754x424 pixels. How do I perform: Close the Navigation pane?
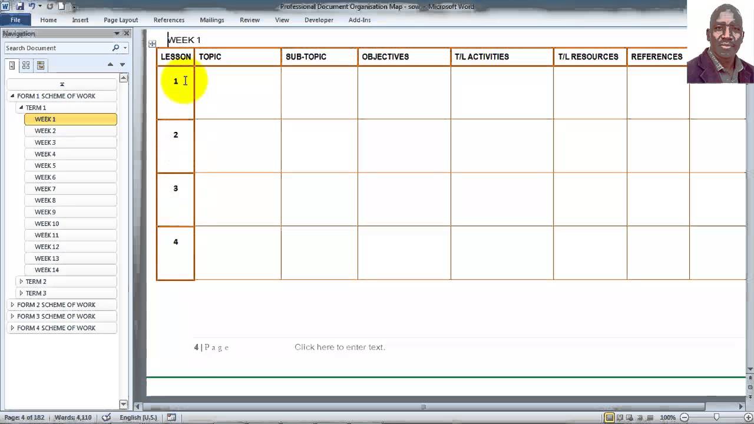coord(126,34)
